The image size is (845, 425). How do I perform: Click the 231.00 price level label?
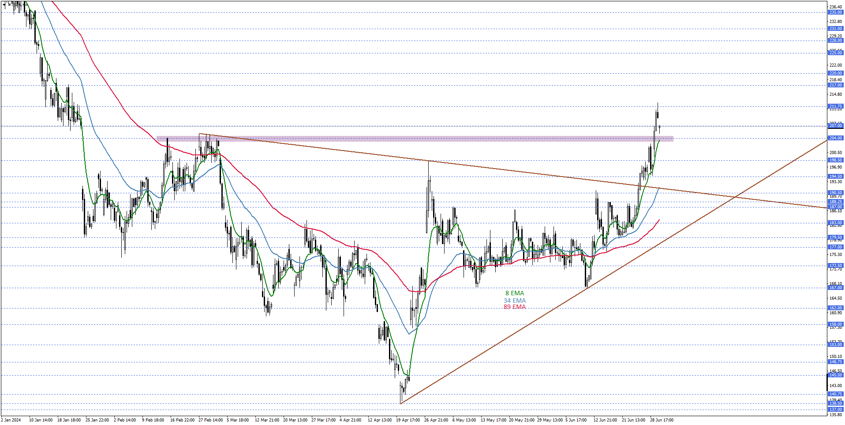[835, 29]
